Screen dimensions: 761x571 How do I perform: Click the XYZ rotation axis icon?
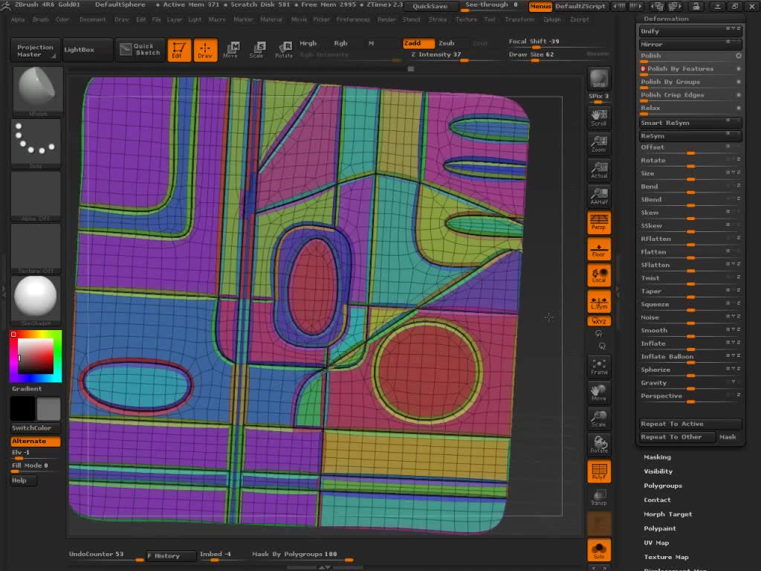(x=599, y=321)
